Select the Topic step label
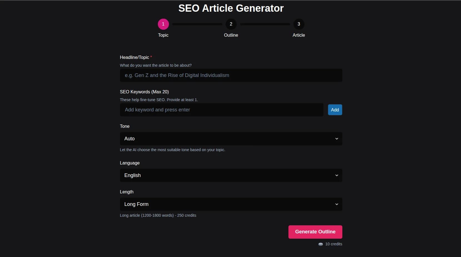This screenshot has height=257, width=461. (163, 35)
